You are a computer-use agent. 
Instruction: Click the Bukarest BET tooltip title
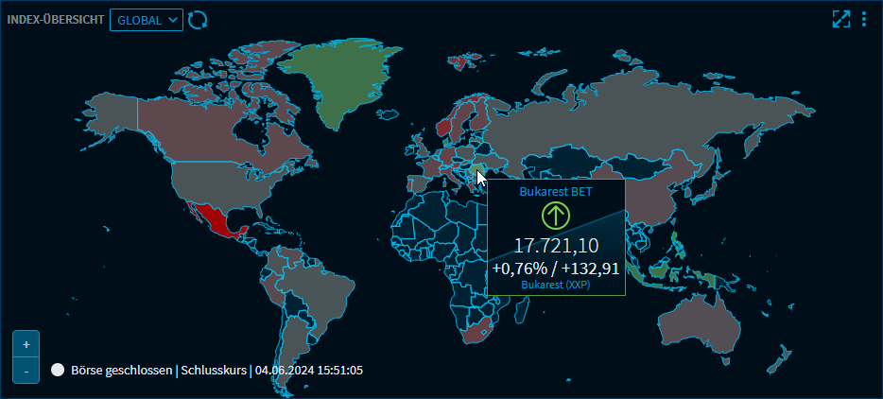pyautogui.click(x=556, y=191)
